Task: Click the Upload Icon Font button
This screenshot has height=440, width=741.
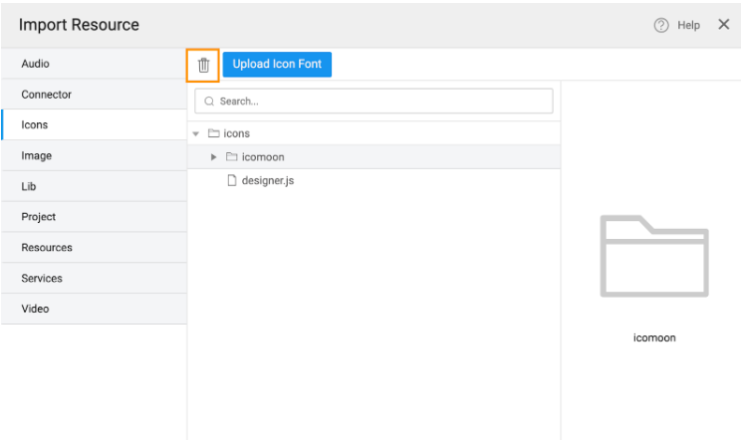Action: tap(277, 65)
